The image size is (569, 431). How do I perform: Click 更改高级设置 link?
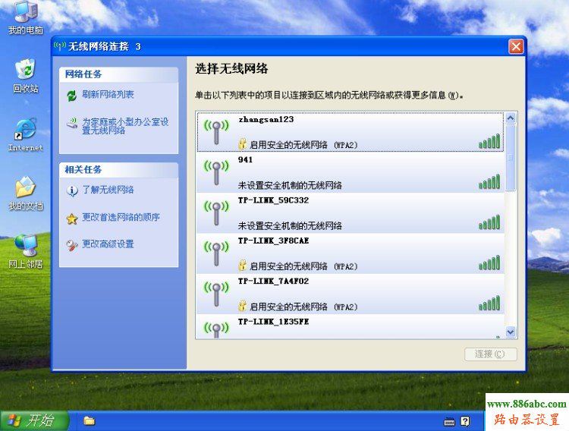108,244
